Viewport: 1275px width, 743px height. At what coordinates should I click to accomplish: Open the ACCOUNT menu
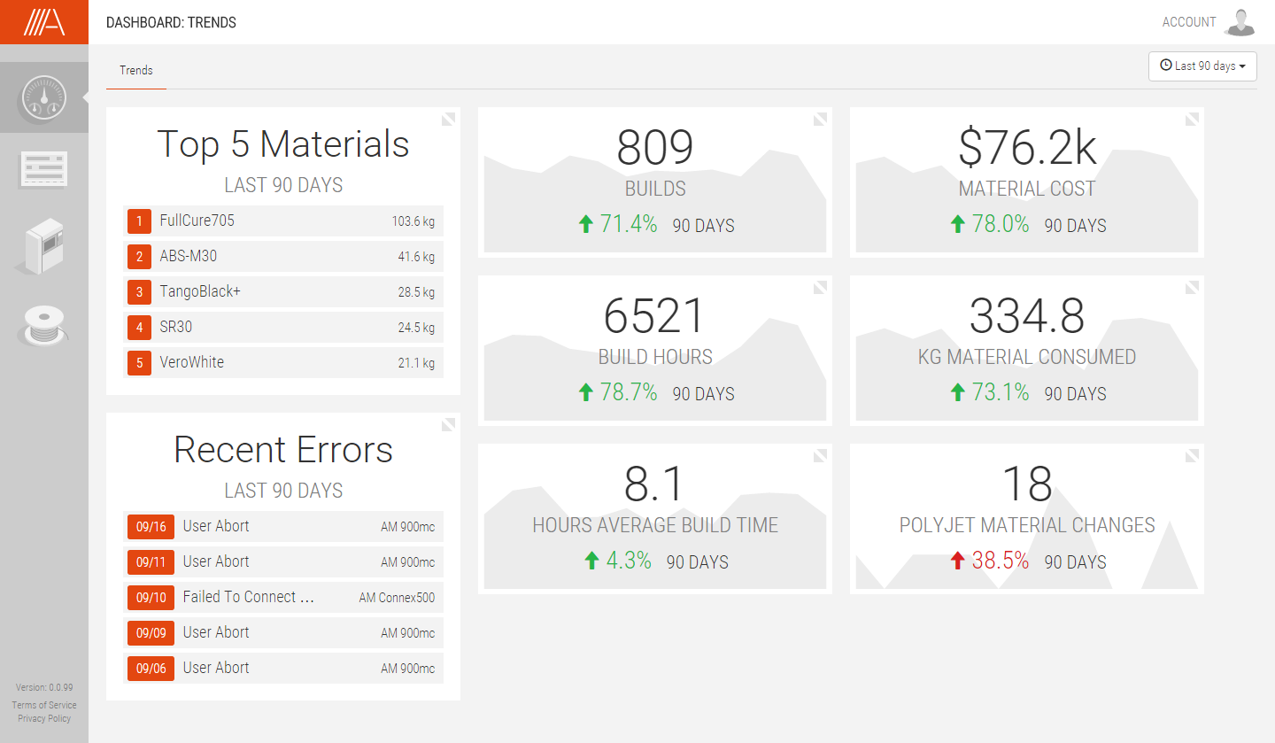click(1189, 22)
